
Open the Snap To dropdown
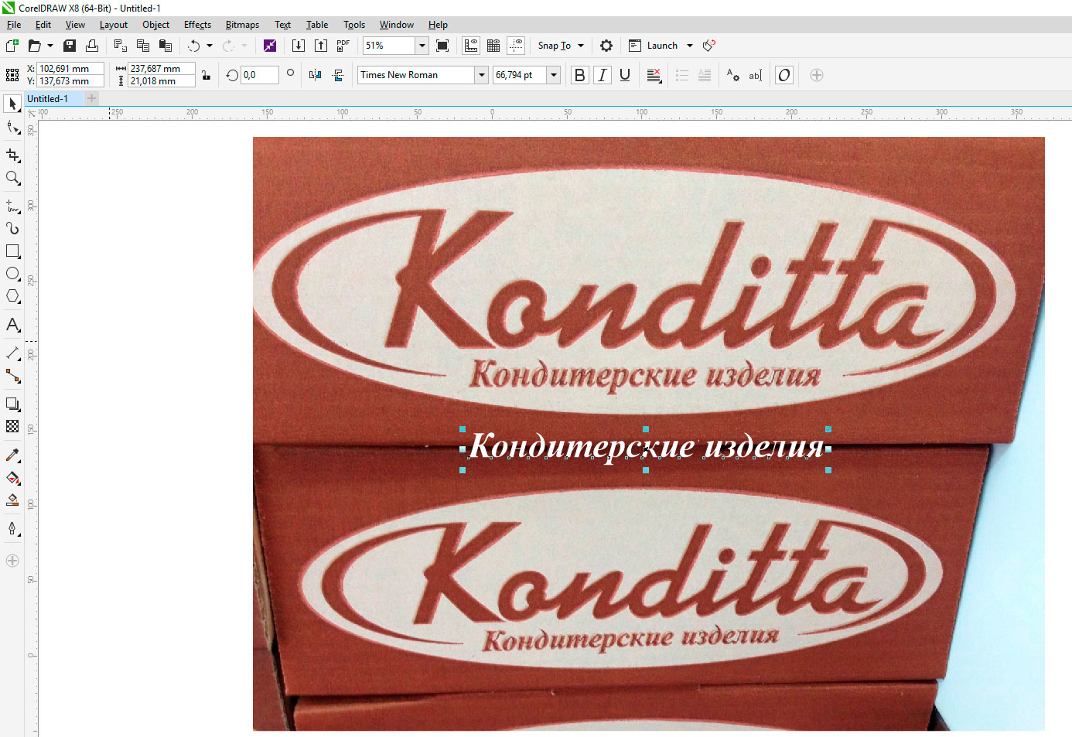pyautogui.click(x=562, y=46)
